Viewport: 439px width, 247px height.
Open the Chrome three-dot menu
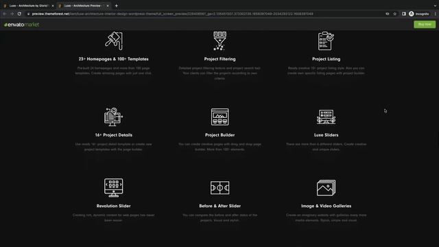pos(435,14)
